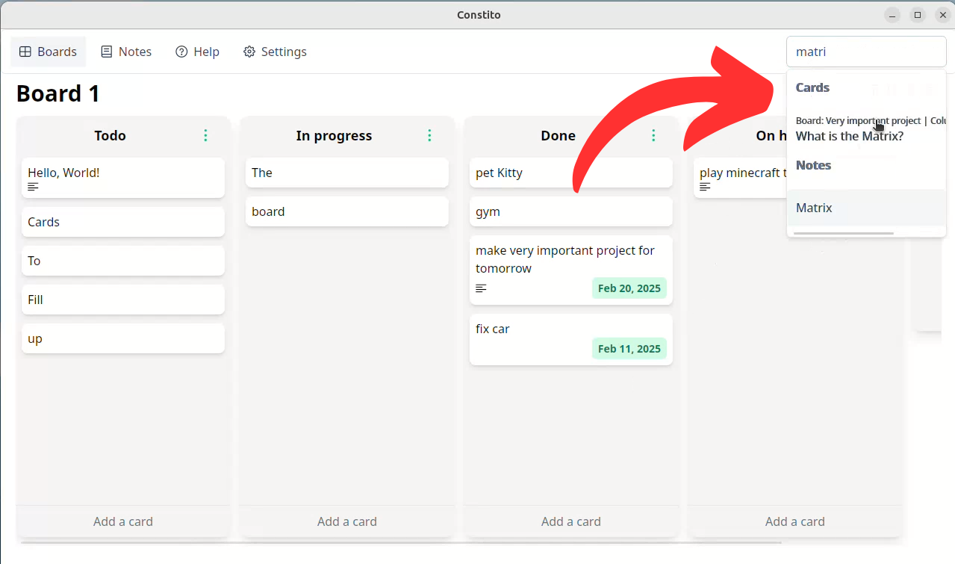Open the In progress column options menu
Viewport: 955px width, 564px height.
coord(429,135)
